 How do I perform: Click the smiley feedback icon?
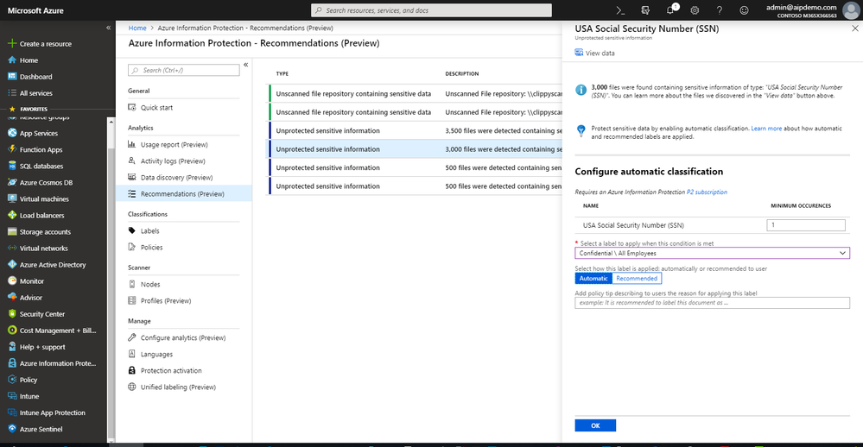point(745,10)
